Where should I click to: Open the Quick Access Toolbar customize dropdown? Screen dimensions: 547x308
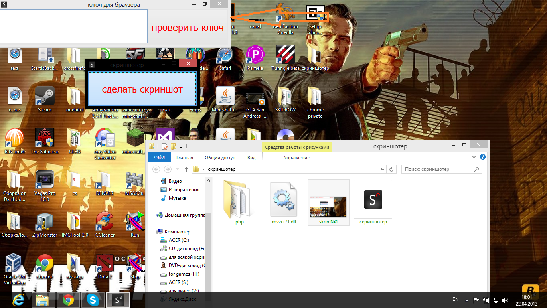pyautogui.click(x=181, y=147)
